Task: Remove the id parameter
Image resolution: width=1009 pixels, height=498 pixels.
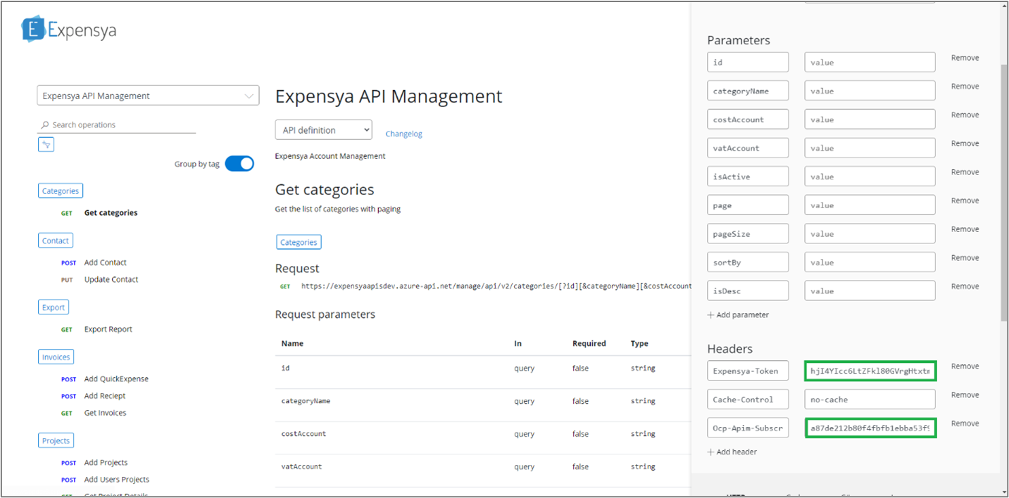Action: 965,58
